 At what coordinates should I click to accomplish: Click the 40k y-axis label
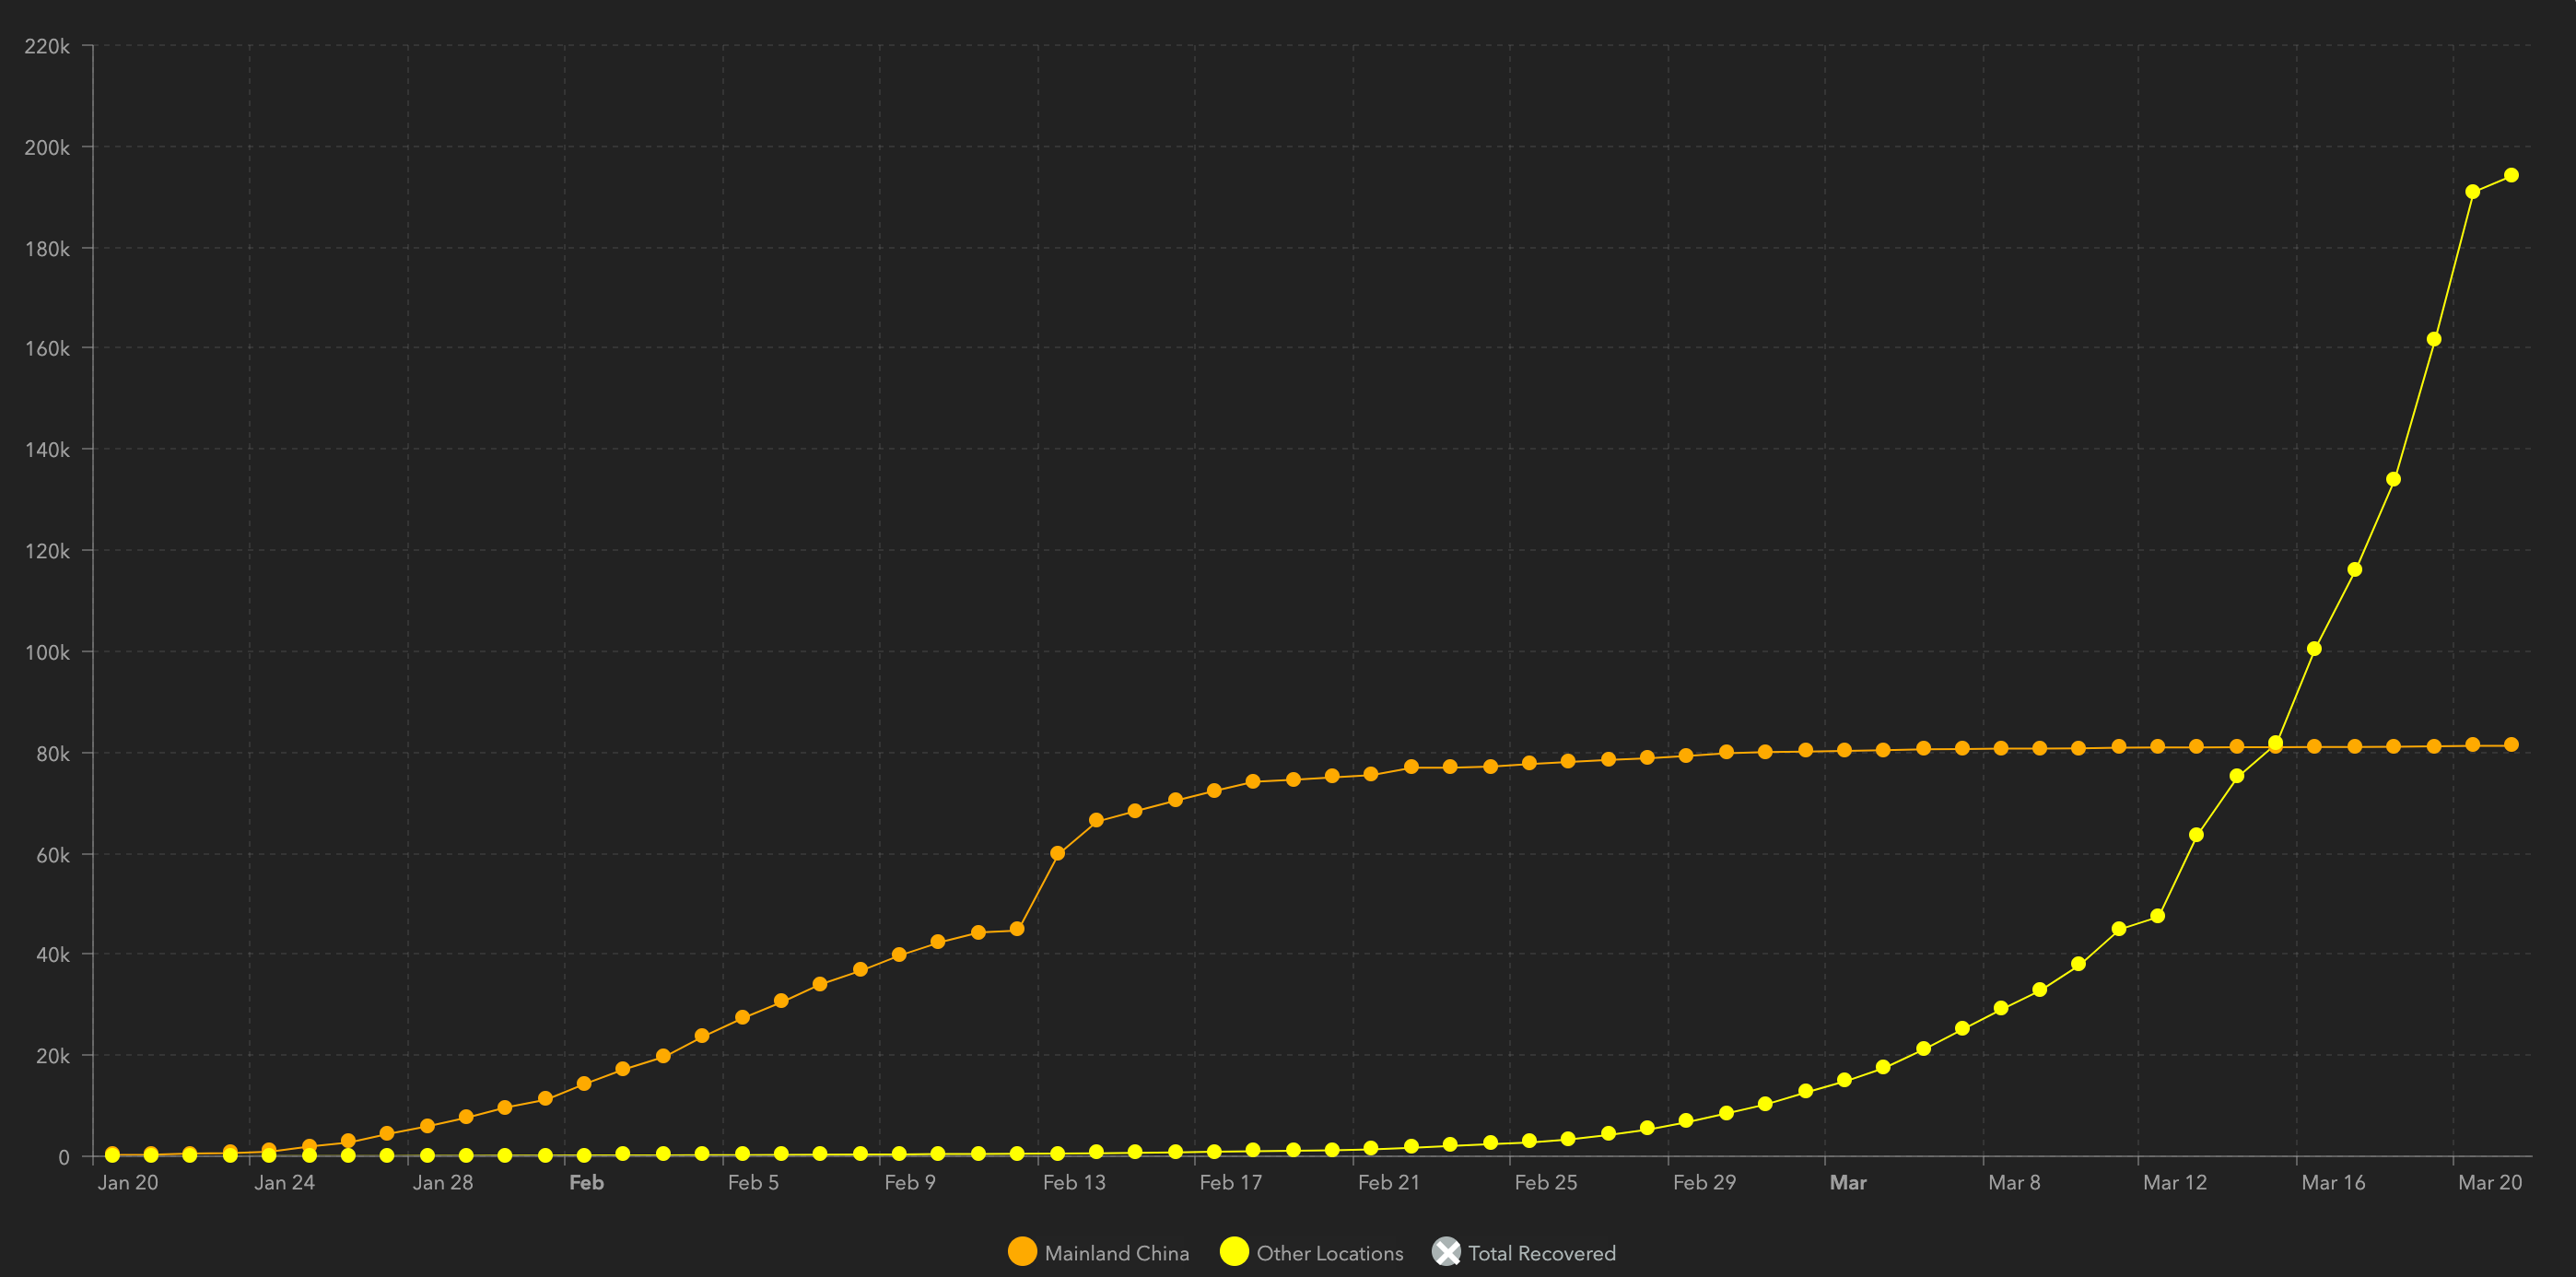coord(53,954)
